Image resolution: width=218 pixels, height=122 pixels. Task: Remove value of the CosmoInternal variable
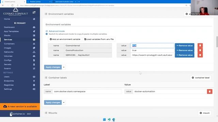pyautogui.click(x=185, y=45)
